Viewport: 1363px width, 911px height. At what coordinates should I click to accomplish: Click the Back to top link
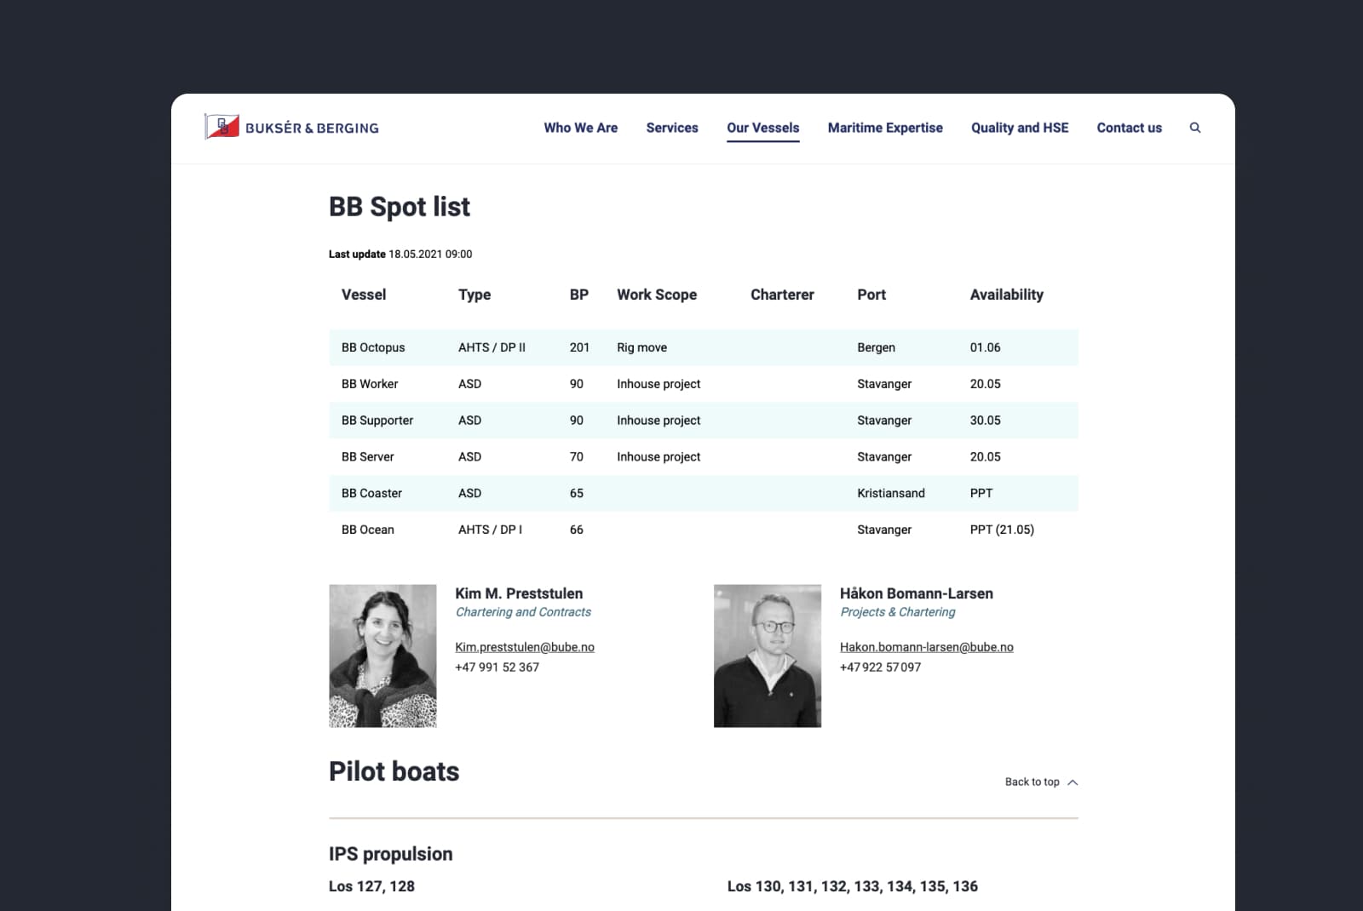tap(1032, 782)
